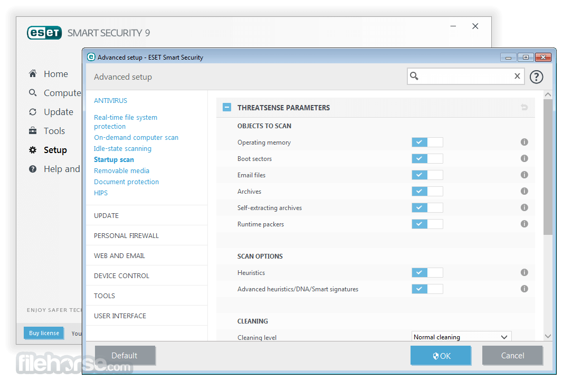Select Startup scan settings

(x=114, y=160)
